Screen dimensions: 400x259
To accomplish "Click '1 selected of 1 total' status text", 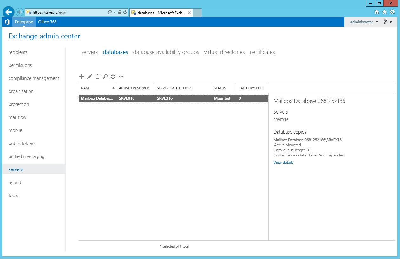I will pos(174,246).
